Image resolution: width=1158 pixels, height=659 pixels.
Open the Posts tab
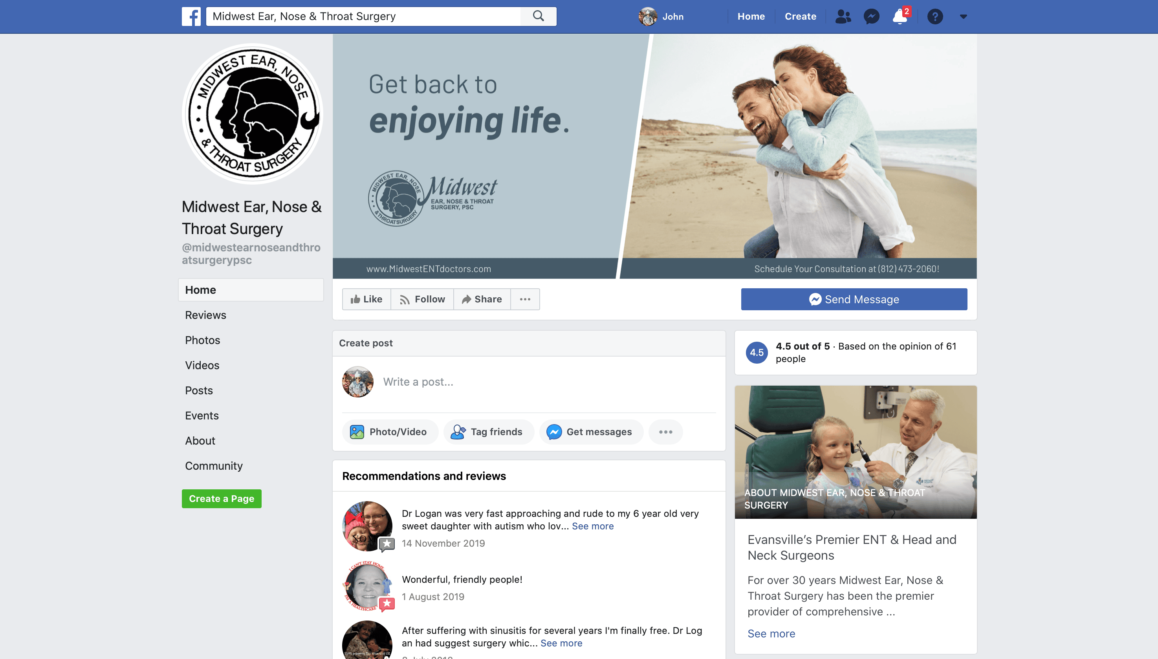click(x=199, y=390)
